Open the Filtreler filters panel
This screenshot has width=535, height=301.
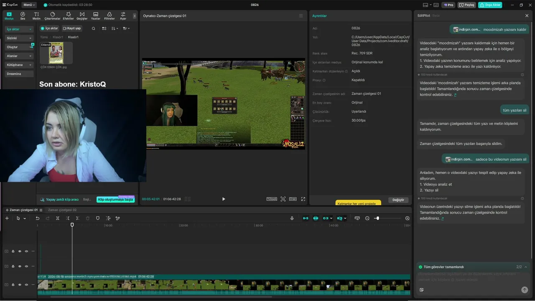[x=109, y=16]
